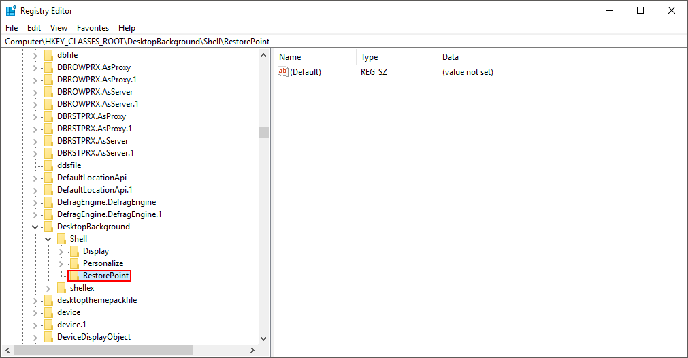The width and height of the screenshot is (688, 358).
Task: Click the DefaultLocationApi.1 folder icon
Action: pos(49,190)
